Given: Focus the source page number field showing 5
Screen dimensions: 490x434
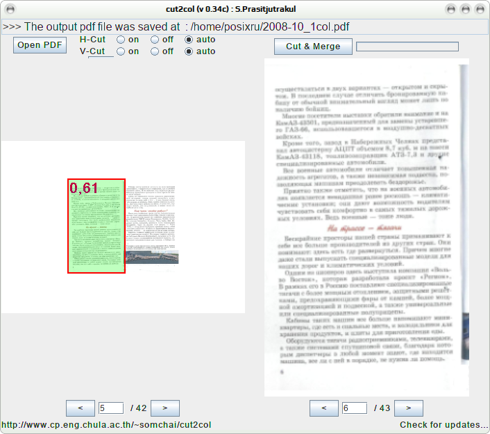Looking at the screenshot, I should (x=111, y=408).
